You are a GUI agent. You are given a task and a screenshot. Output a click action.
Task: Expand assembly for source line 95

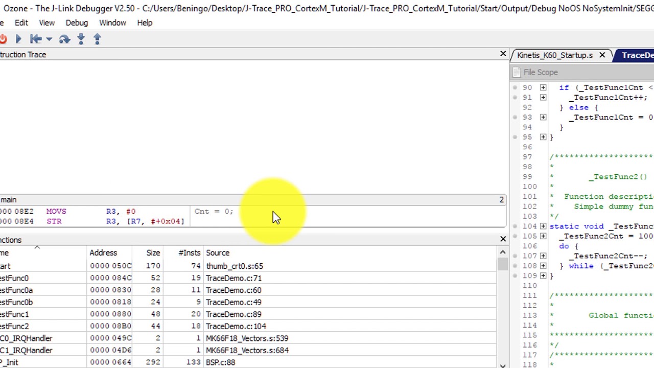[x=543, y=137]
